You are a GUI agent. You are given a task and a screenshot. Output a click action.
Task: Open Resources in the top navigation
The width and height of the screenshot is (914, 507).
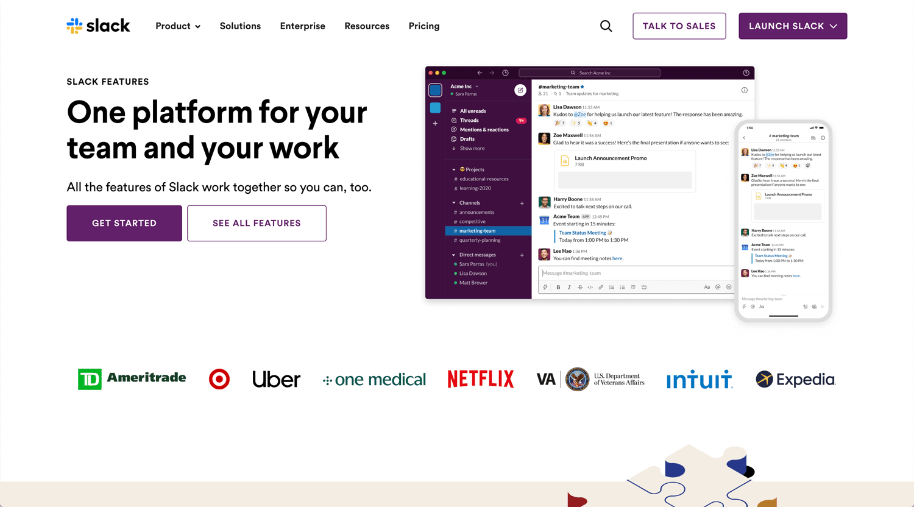(x=367, y=26)
